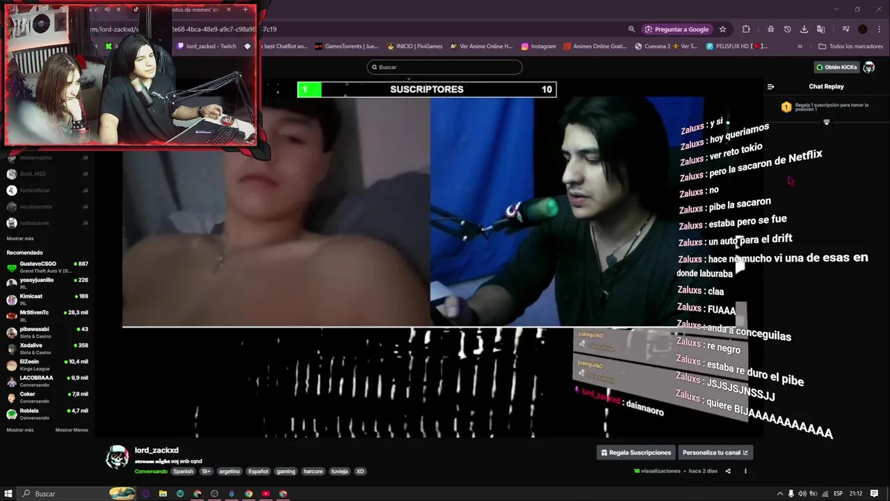Click the Obtén KICKs button
This screenshot has height=501, width=890.
coord(836,67)
